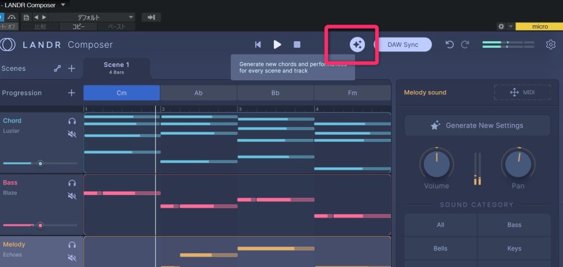This screenshot has height=267, width=563.
Task: Add a chord to the Progression
Action: coord(71,93)
